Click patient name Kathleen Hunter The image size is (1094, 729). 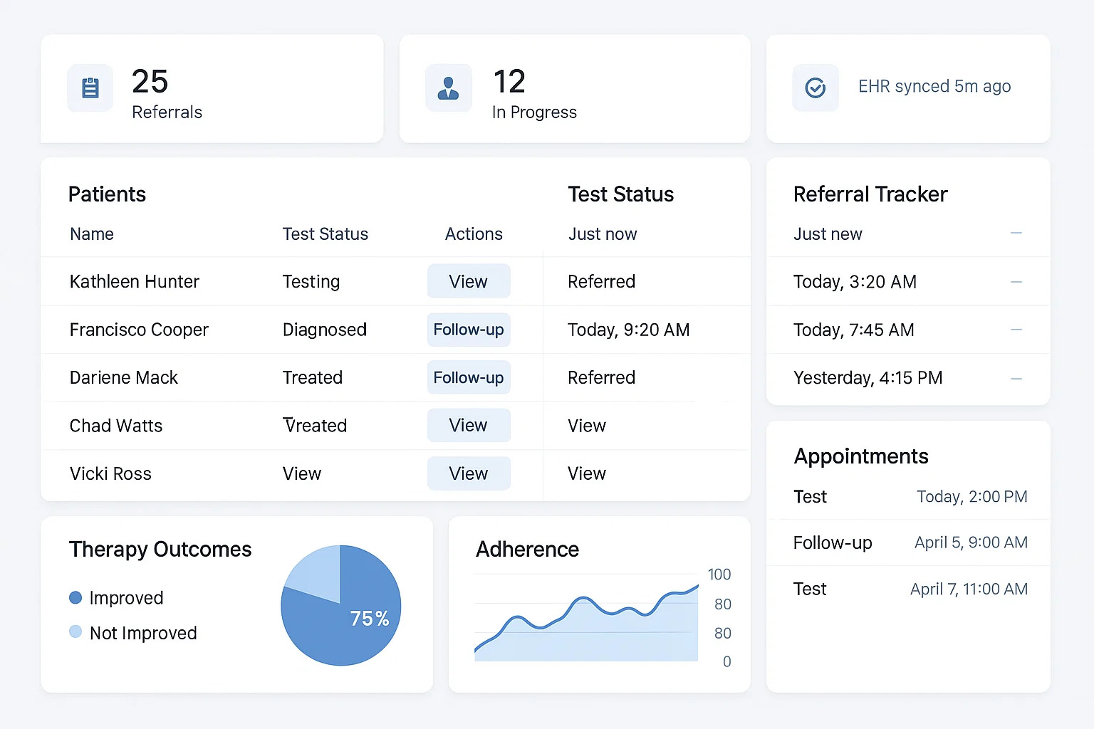point(134,281)
